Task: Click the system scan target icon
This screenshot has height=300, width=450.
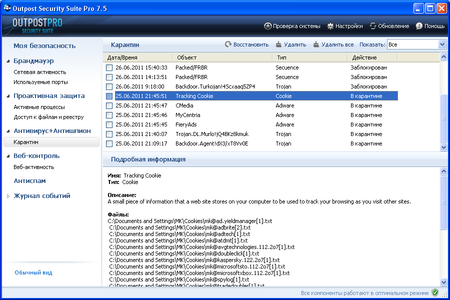Action: point(267,26)
